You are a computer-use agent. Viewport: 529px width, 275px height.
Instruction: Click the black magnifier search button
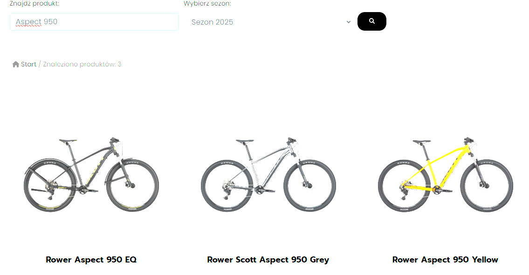pos(371,21)
